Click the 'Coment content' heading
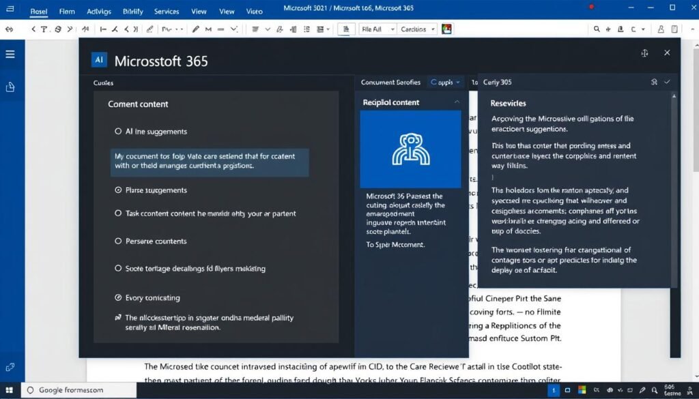The image size is (699, 399). pos(138,104)
